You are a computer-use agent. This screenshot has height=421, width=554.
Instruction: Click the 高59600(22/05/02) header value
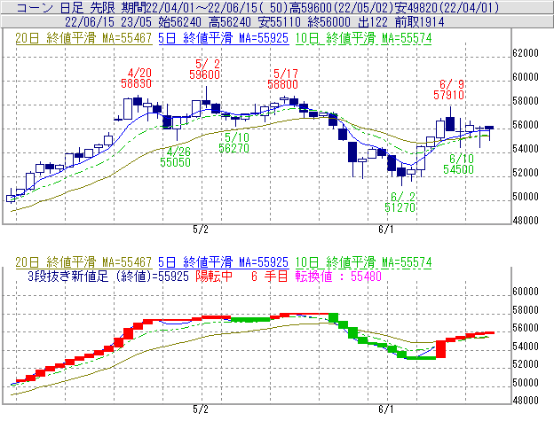point(341,7)
